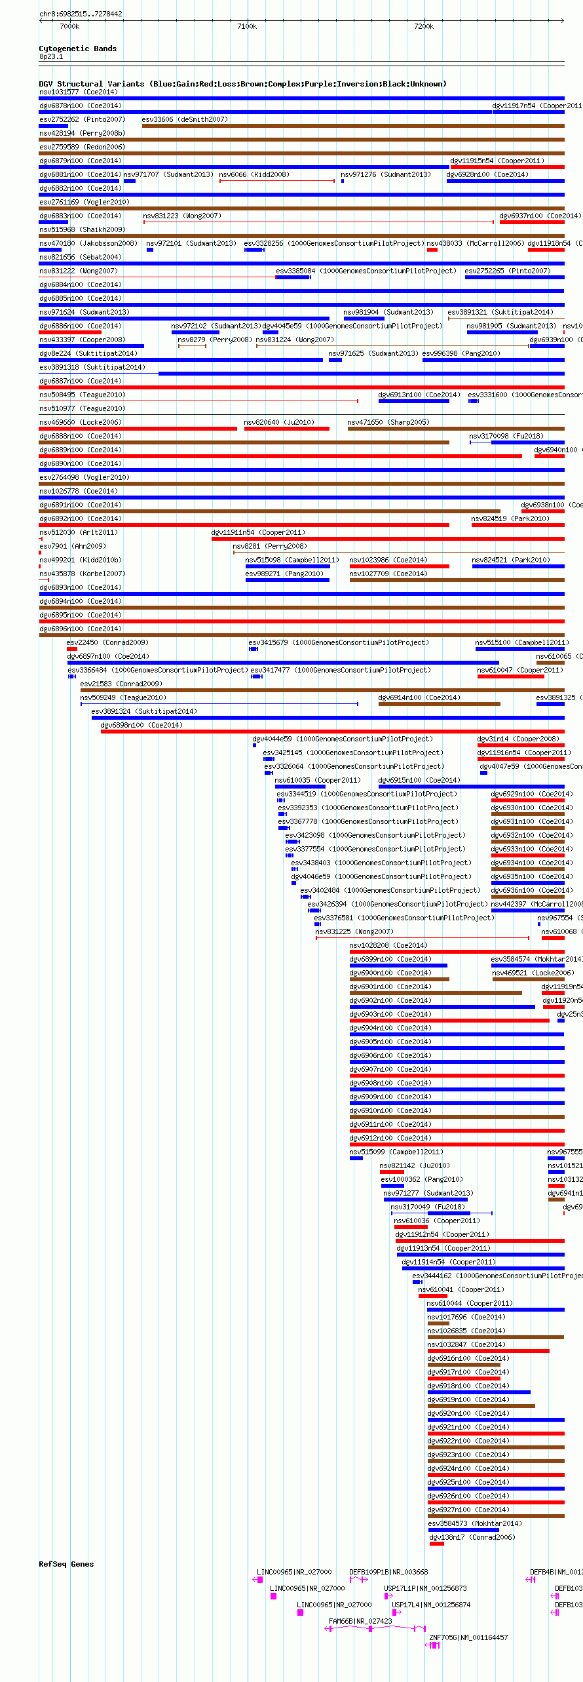This screenshot has height=1682, width=583.
Task: Select esv2764098 (Vogler2010) variant
Action: (x=85, y=477)
